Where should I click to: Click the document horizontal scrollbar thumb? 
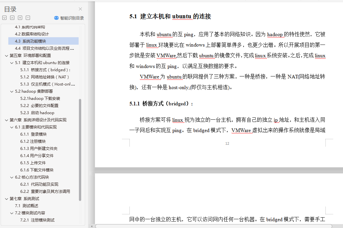(x=214, y=226)
